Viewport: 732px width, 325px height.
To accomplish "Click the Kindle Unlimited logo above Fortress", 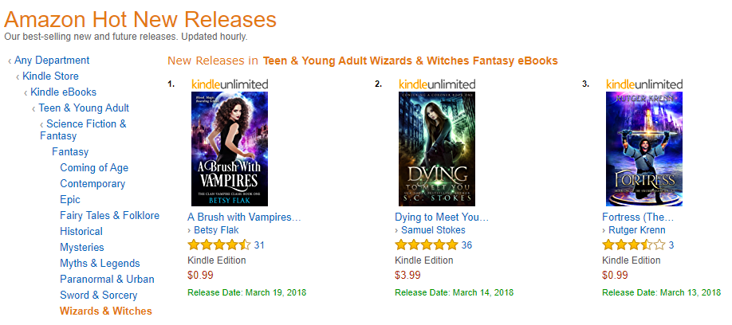I will pos(644,84).
